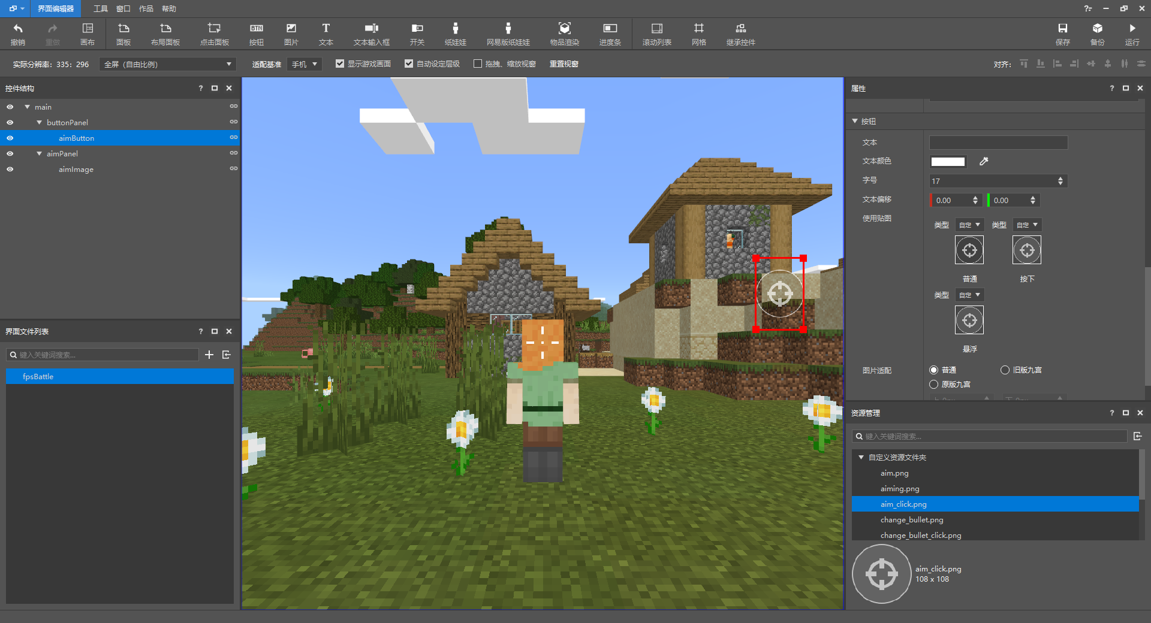Insert a Button (按钮) control

point(257,34)
